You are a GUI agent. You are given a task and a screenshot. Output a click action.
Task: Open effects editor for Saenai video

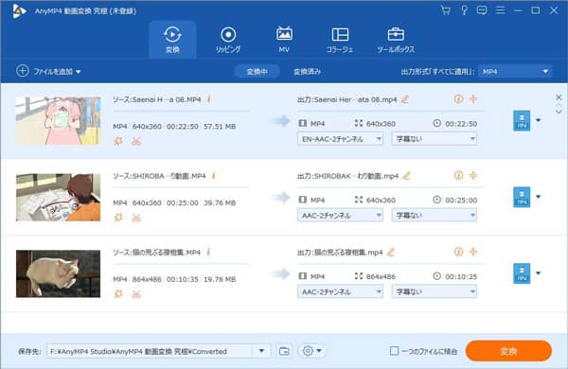tap(118, 141)
